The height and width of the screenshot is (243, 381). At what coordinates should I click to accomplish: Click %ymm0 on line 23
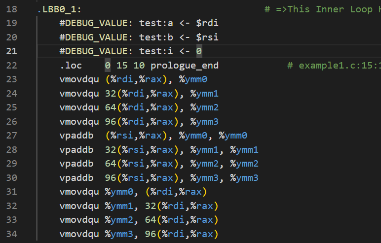(x=193, y=79)
